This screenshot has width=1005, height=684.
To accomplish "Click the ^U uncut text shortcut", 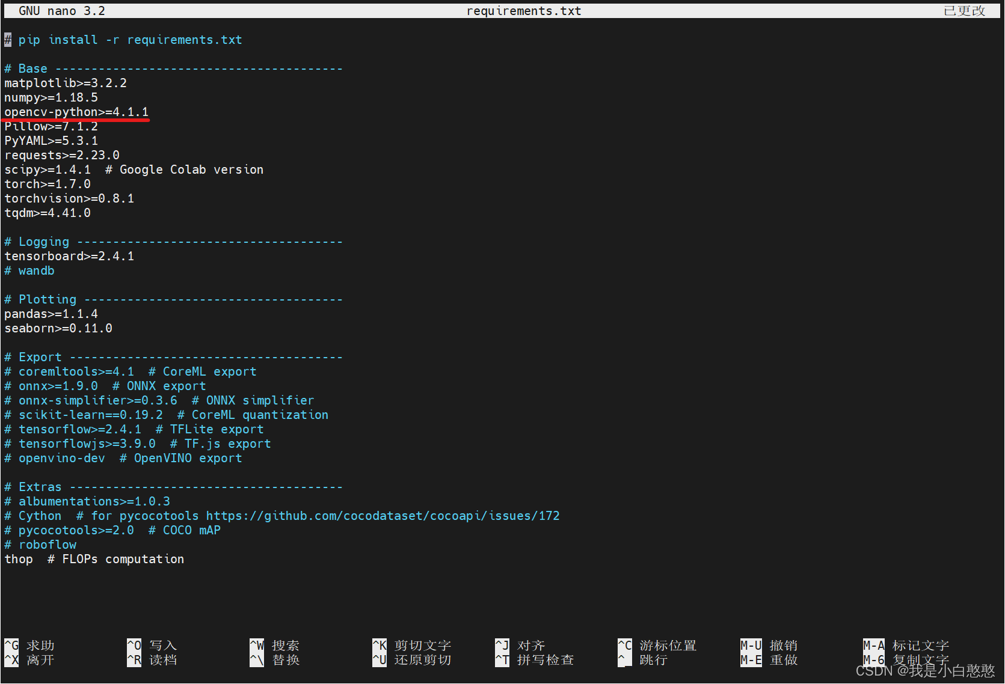I will pos(412,660).
